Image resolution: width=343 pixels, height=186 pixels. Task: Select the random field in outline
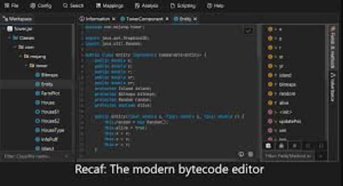point(287,94)
